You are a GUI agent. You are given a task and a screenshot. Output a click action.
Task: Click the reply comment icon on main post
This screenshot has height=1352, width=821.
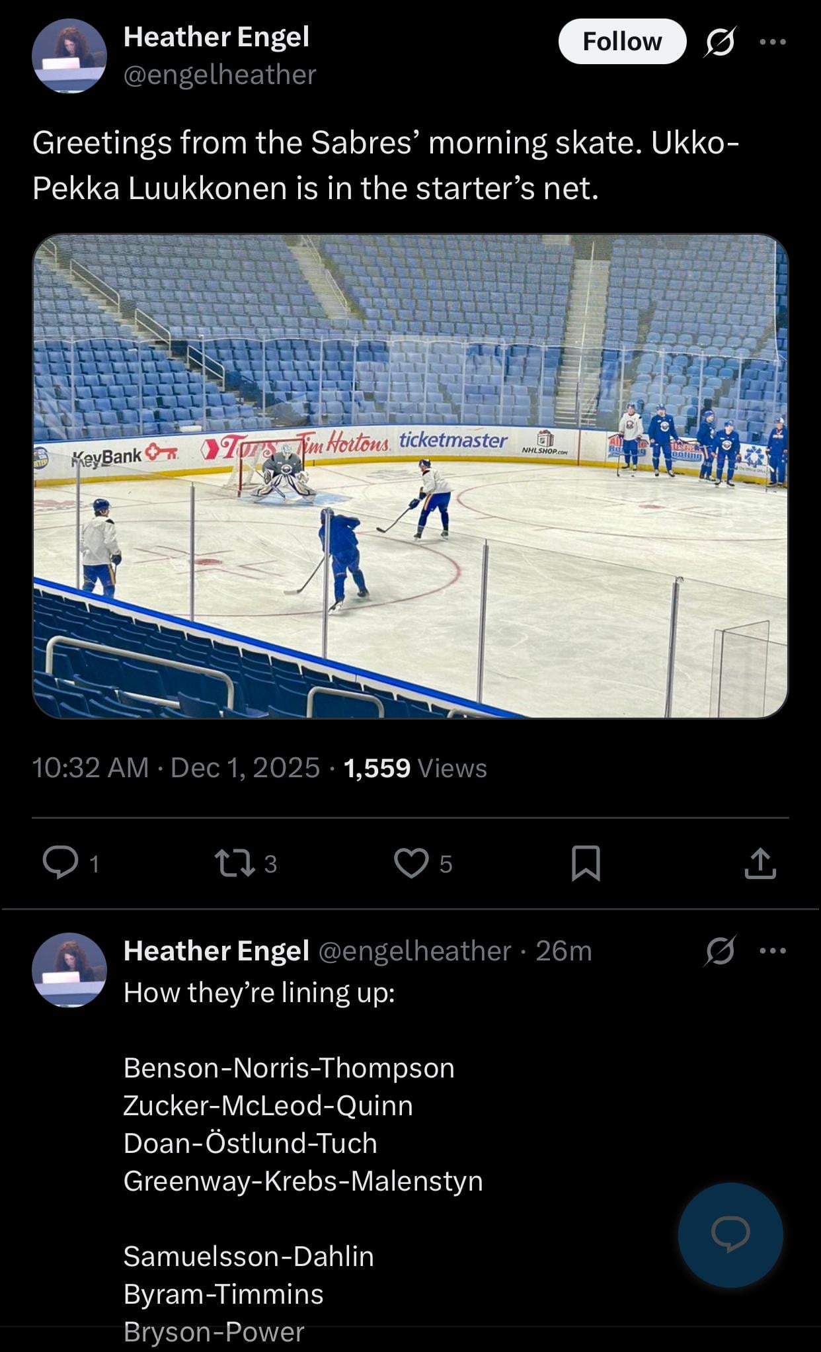click(60, 863)
